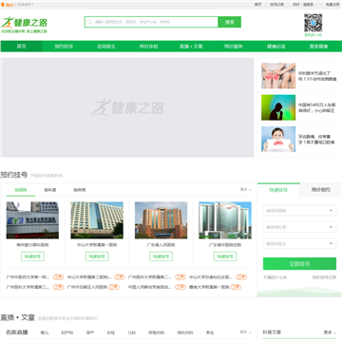The height and width of the screenshot is (342, 342).
Task: Open the 请选择医院 dropdown
Action: click(299, 211)
